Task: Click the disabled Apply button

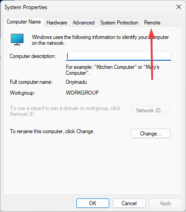Action: click(x=166, y=203)
